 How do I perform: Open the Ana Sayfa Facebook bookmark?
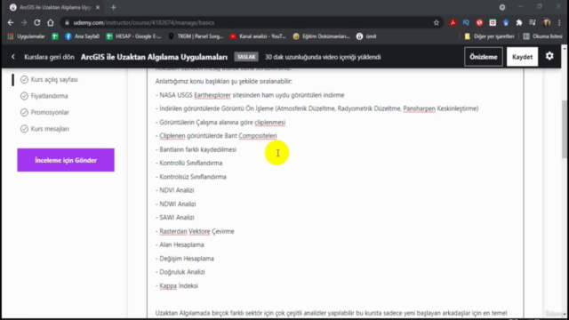click(x=82, y=36)
